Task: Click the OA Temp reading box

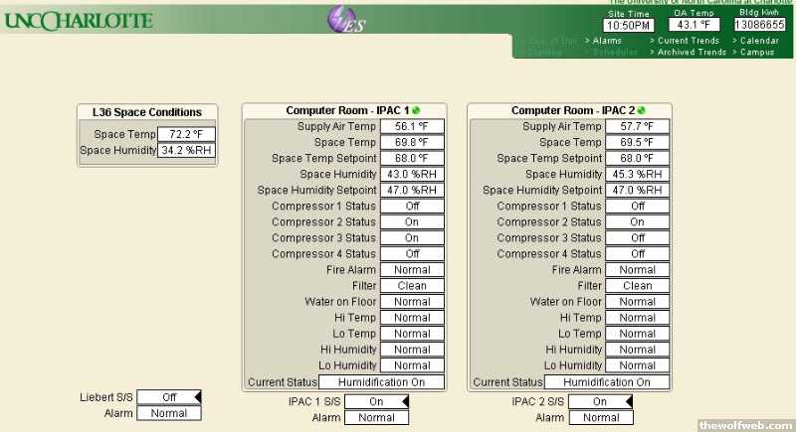Action: (x=696, y=25)
